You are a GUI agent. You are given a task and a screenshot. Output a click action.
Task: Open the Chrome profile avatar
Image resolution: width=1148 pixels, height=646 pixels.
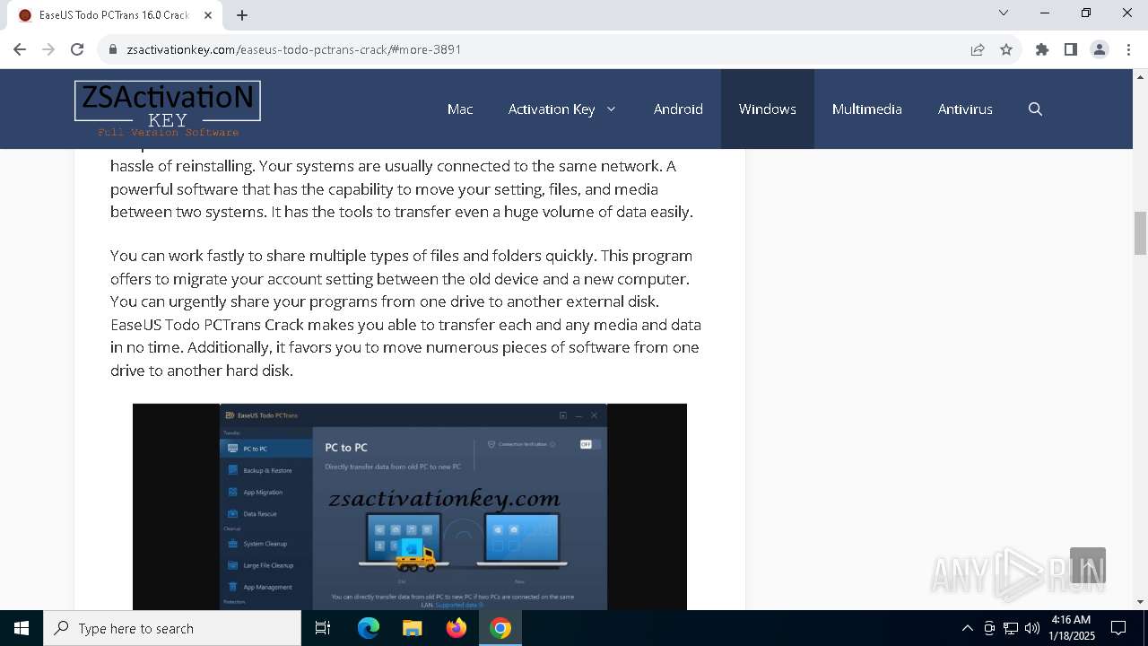[1100, 49]
